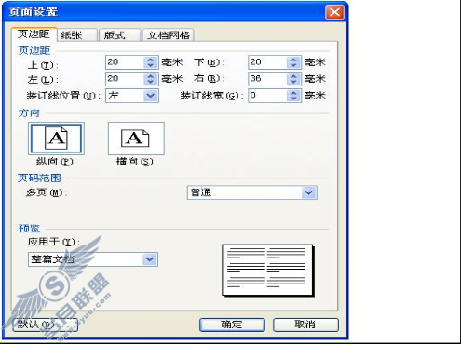Open the 装订线位置 gutter position dropdown
Screen dimensions: 461x344
tap(132, 96)
